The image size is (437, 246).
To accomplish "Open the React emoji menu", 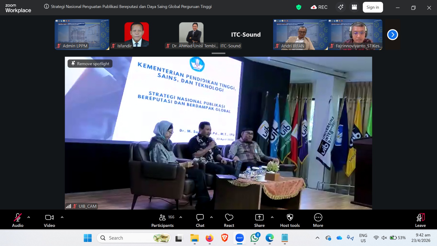I will pos(229,220).
